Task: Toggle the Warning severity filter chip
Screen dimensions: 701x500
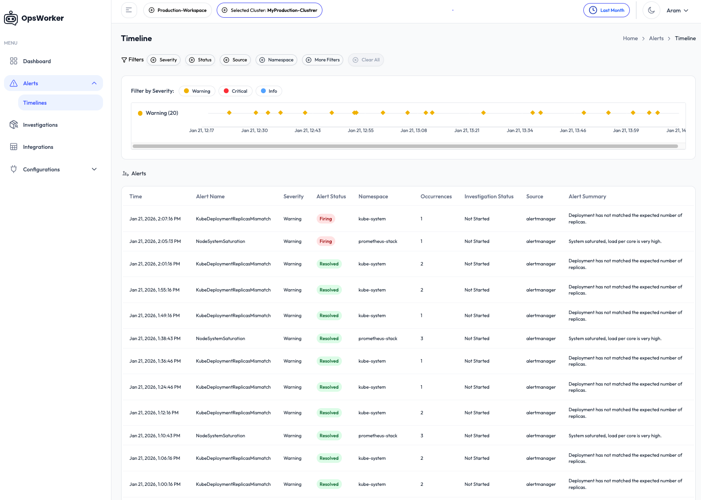Action: click(x=197, y=91)
